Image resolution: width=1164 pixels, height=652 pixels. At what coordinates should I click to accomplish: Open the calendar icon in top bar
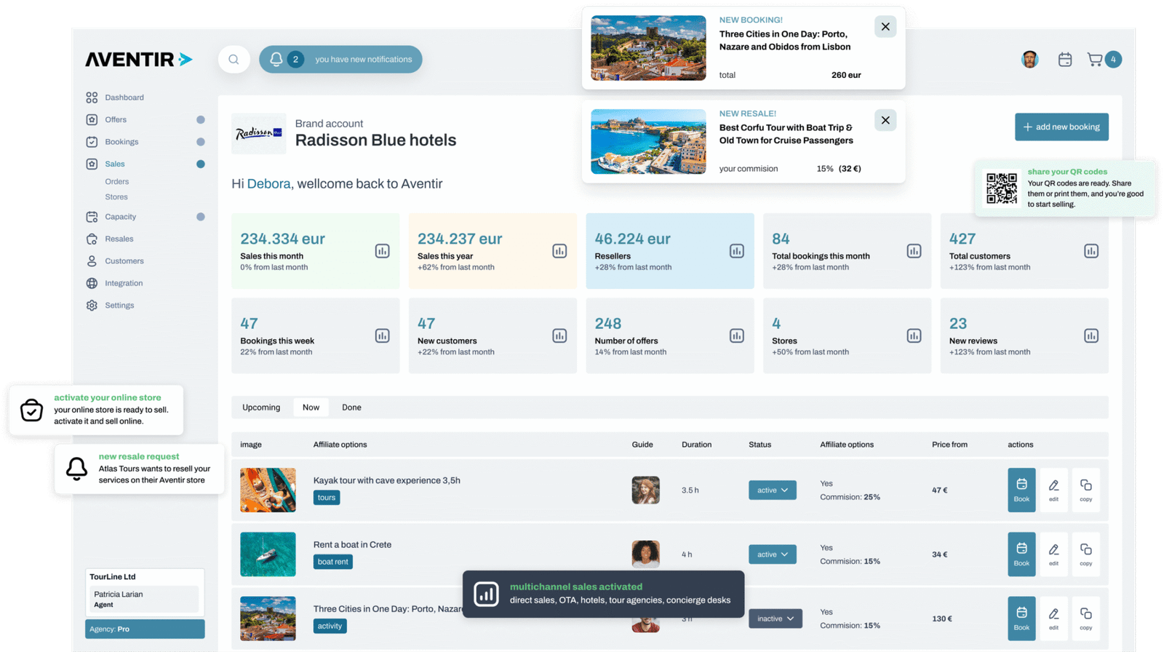tap(1065, 60)
